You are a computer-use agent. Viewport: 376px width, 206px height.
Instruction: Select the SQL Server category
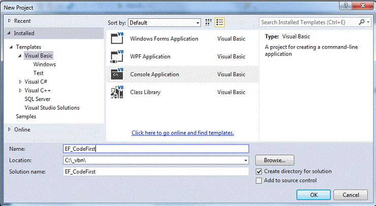(38, 99)
